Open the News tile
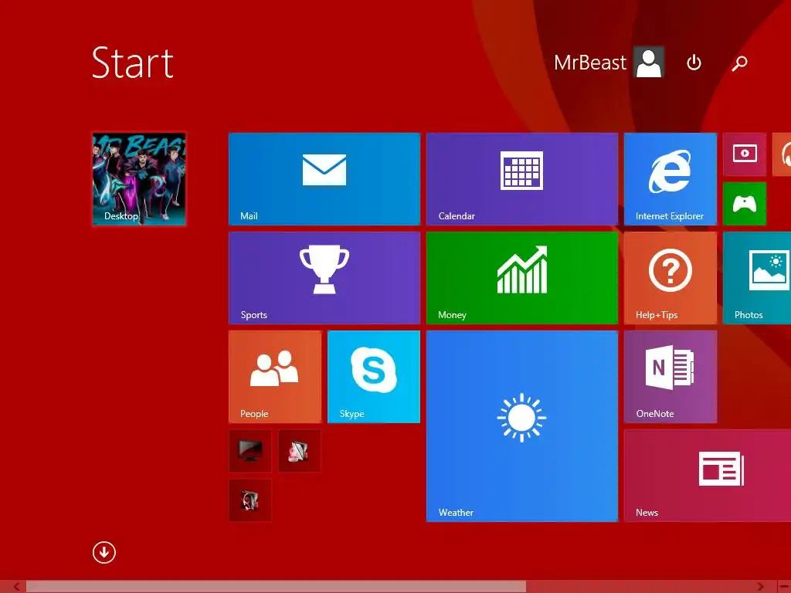791x593 pixels. click(708, 476)
